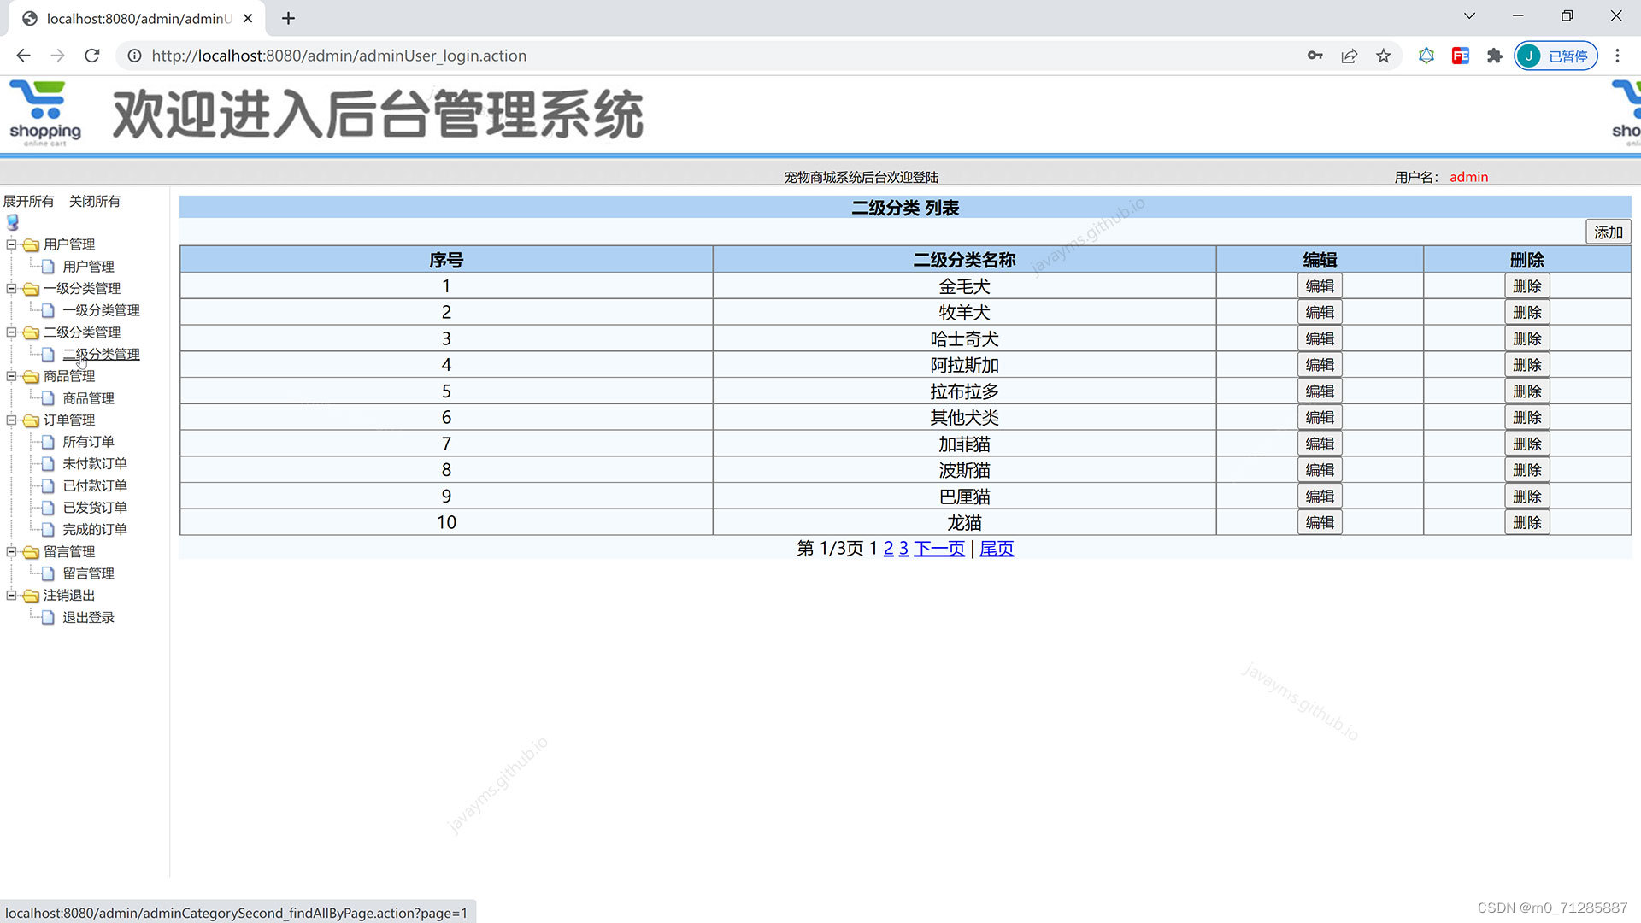Click the 商品管理 folder icon
Image resolution: width=1641 pixels, height=923 pixels.
pyautogui.click(x=31, y=376)
